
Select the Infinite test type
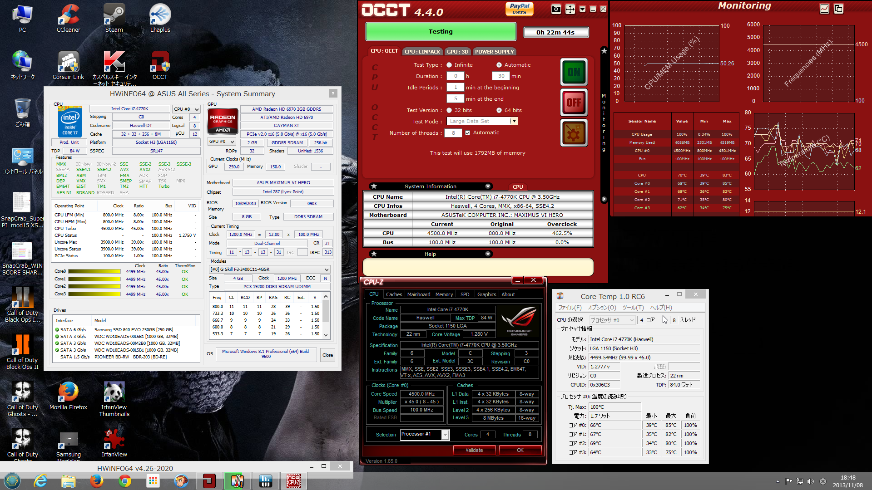[449, 65]
